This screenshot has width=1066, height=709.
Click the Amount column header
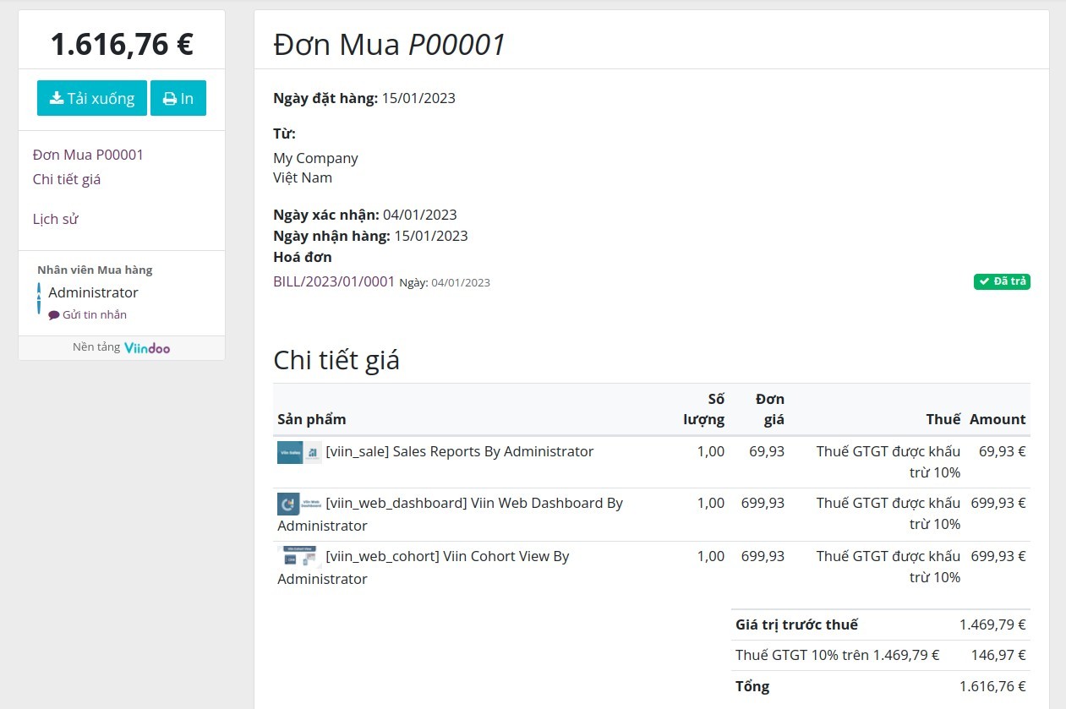pos(998,419)
